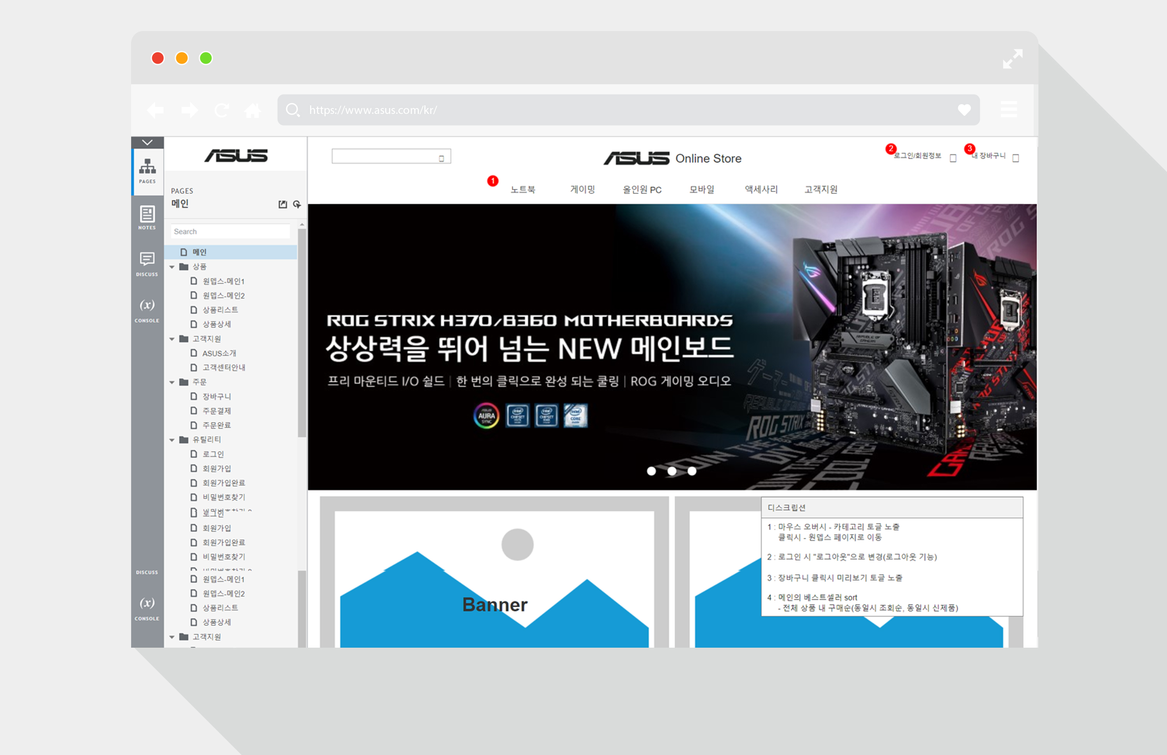Click the get-link icon beside 메인 title

tap(297, 204)
